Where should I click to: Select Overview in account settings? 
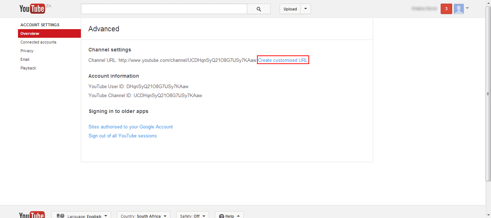pos(50,33)
